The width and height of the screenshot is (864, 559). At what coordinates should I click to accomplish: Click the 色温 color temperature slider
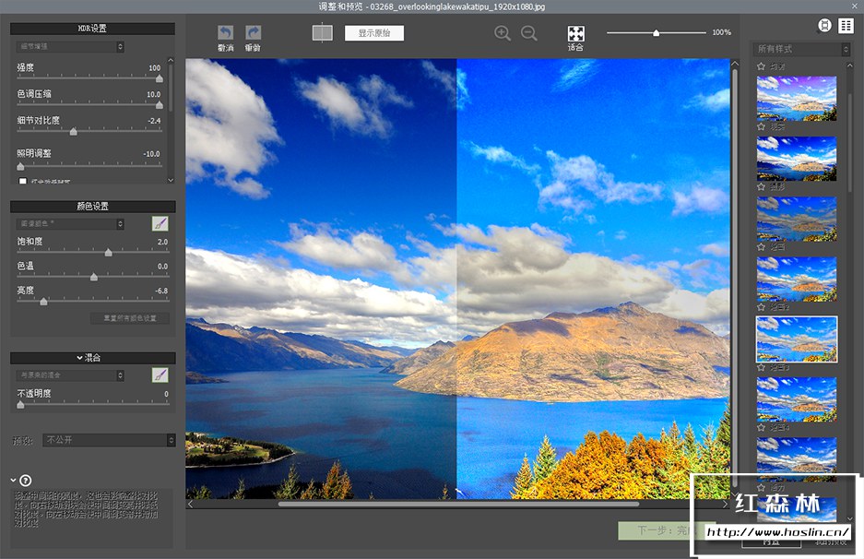92,276
